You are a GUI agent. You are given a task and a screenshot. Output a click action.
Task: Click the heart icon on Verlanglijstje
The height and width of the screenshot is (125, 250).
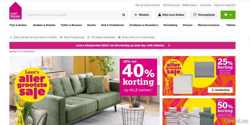[195, 15]
